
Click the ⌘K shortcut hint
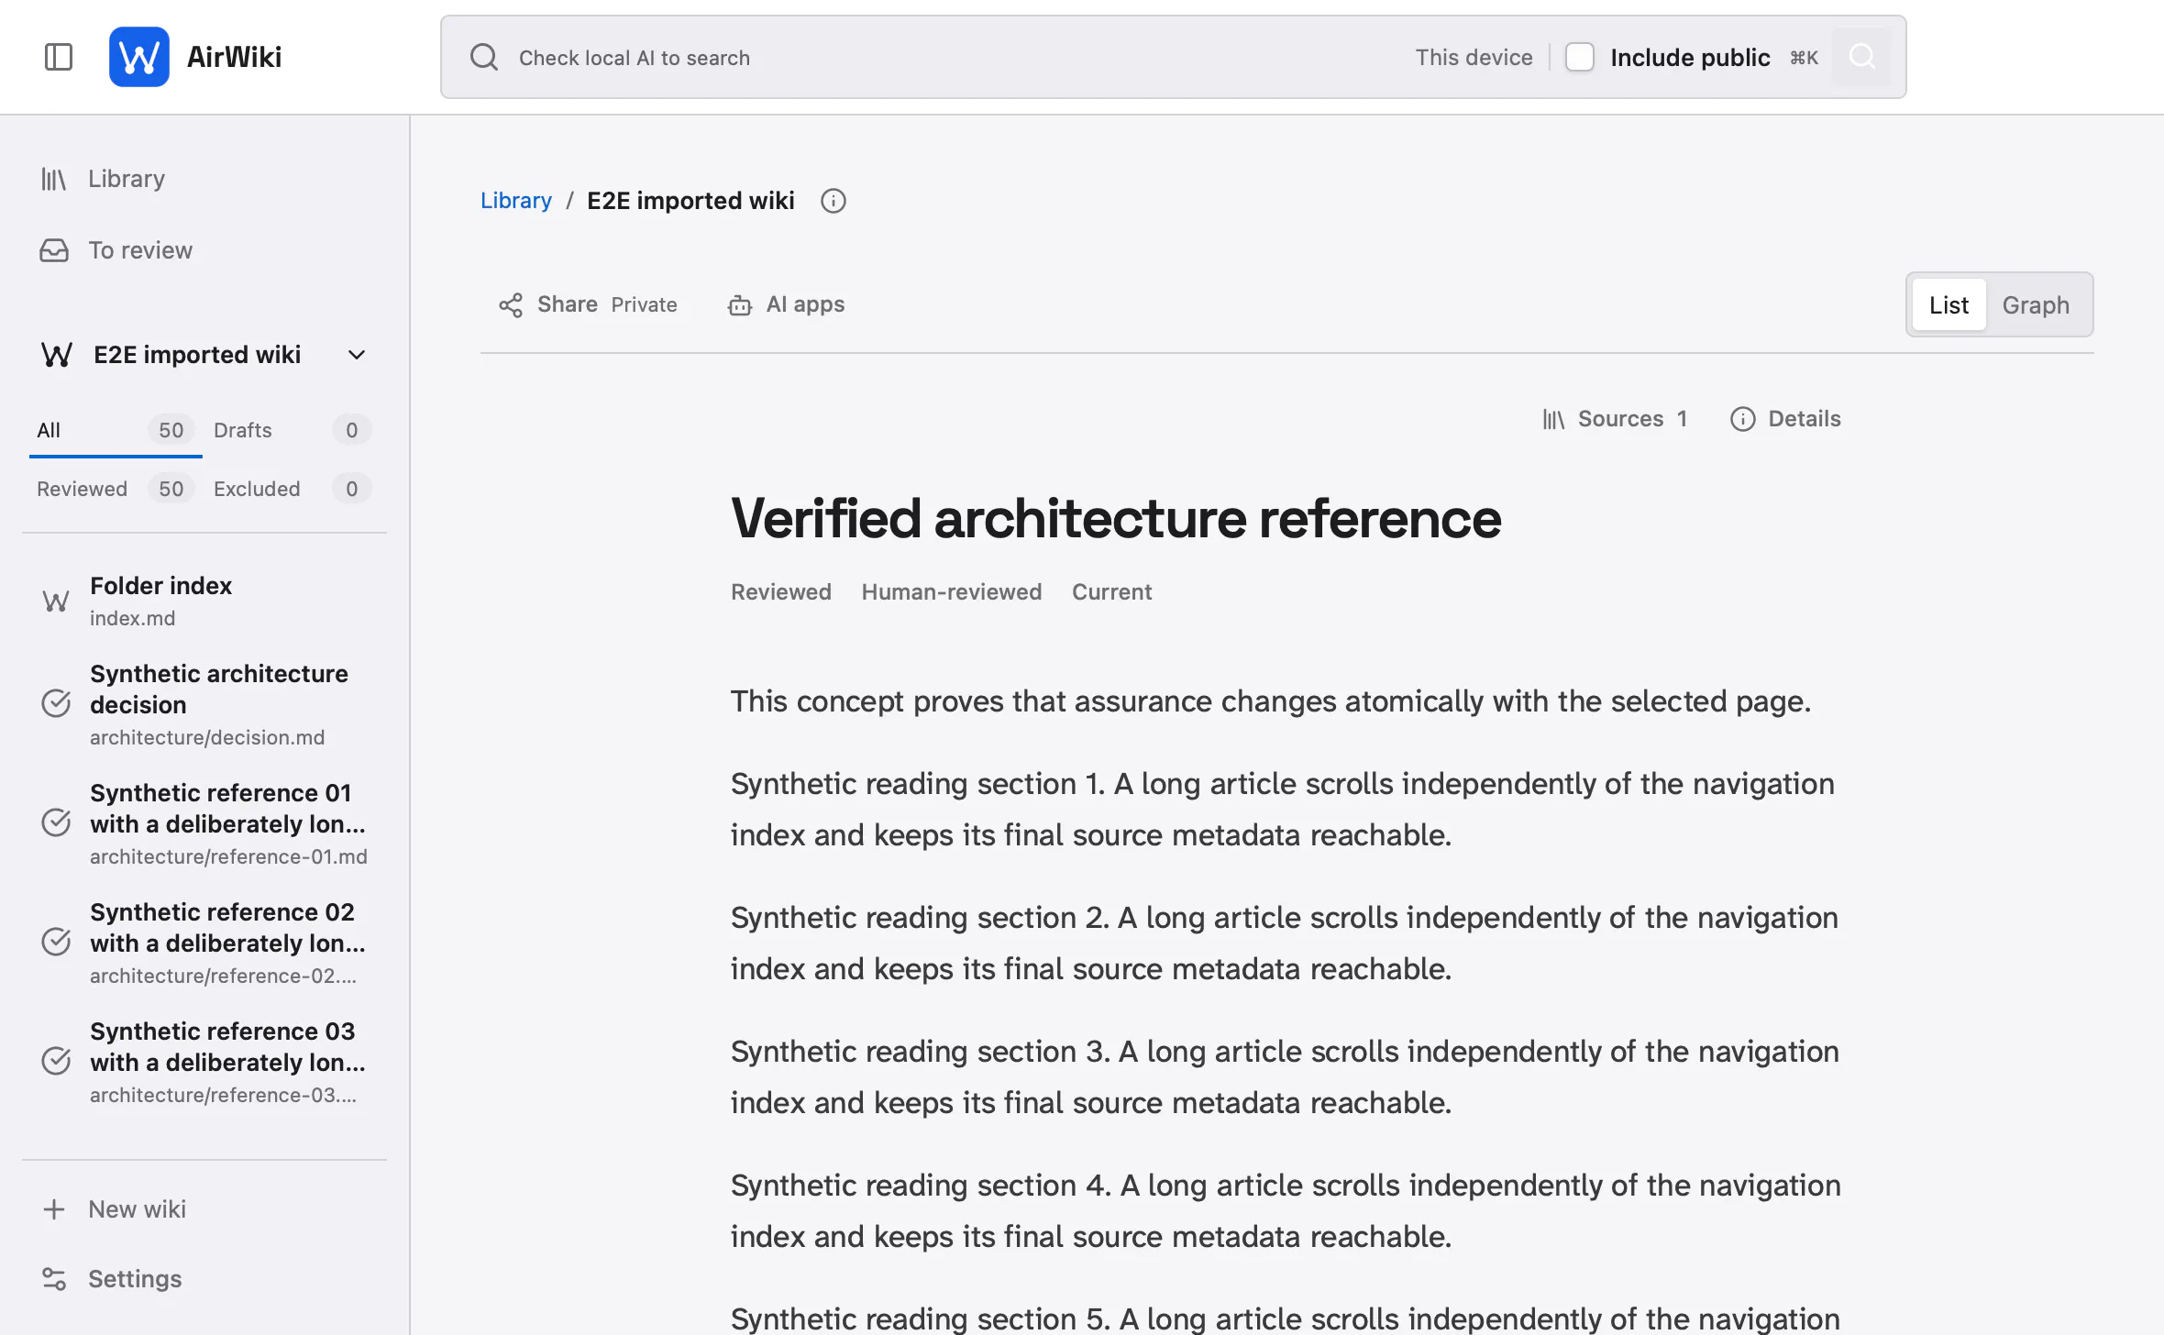[x=1804, y=58]
